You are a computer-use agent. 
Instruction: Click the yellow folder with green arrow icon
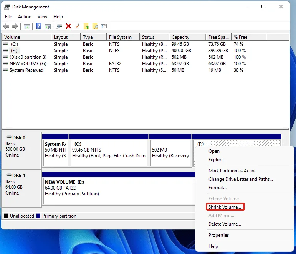click(x=86, y=26)
